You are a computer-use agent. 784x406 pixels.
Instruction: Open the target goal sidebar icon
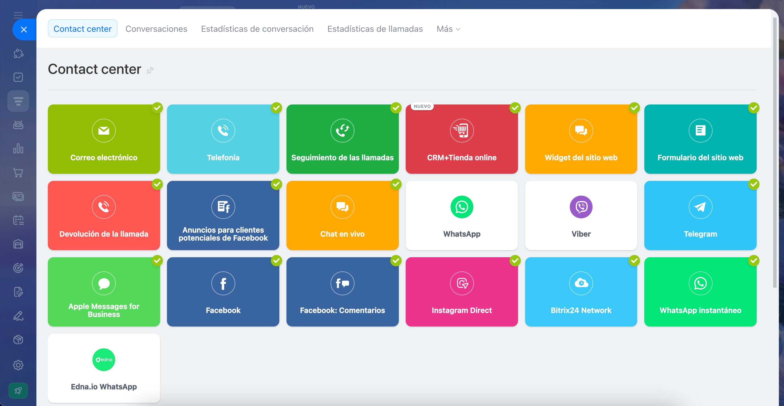pos(18,268)
